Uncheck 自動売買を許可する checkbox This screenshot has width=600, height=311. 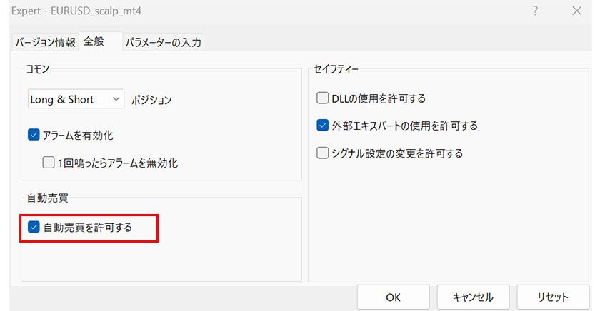[34, 228]
